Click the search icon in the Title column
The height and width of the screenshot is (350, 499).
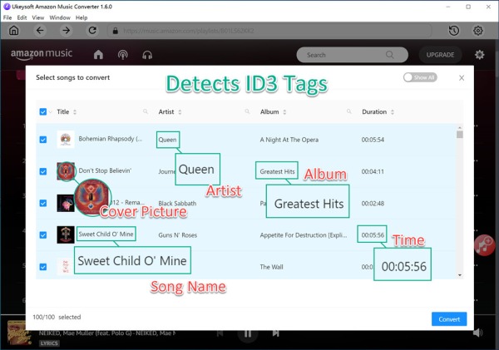pyautogui.click(x=146, y=111)
